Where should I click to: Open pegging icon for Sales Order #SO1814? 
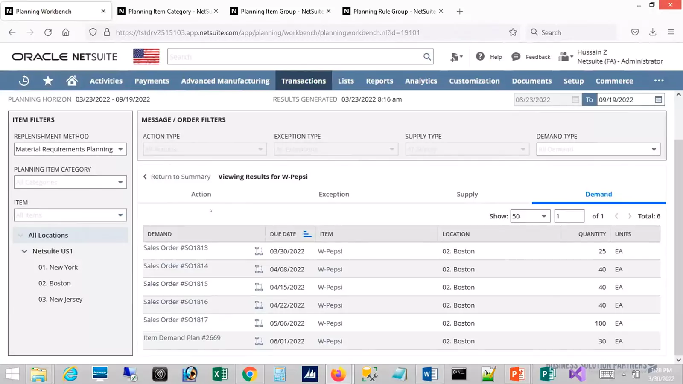pyautogui.click(x=259, y=269)
